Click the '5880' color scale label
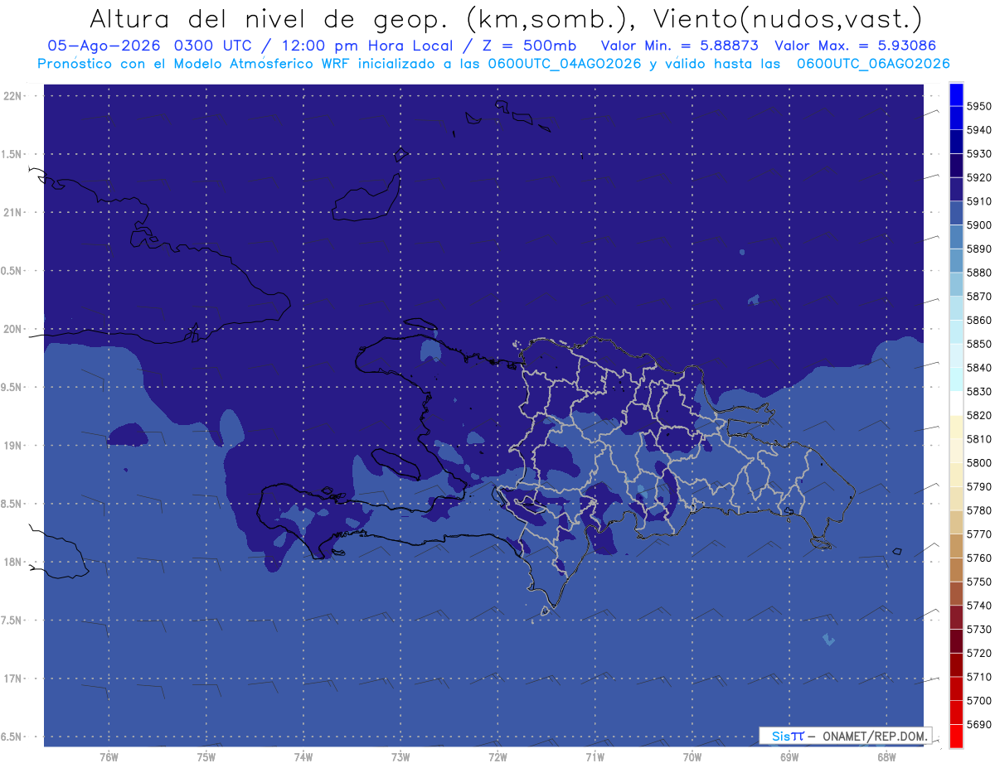The image size is (995, 768). (978, 273)
